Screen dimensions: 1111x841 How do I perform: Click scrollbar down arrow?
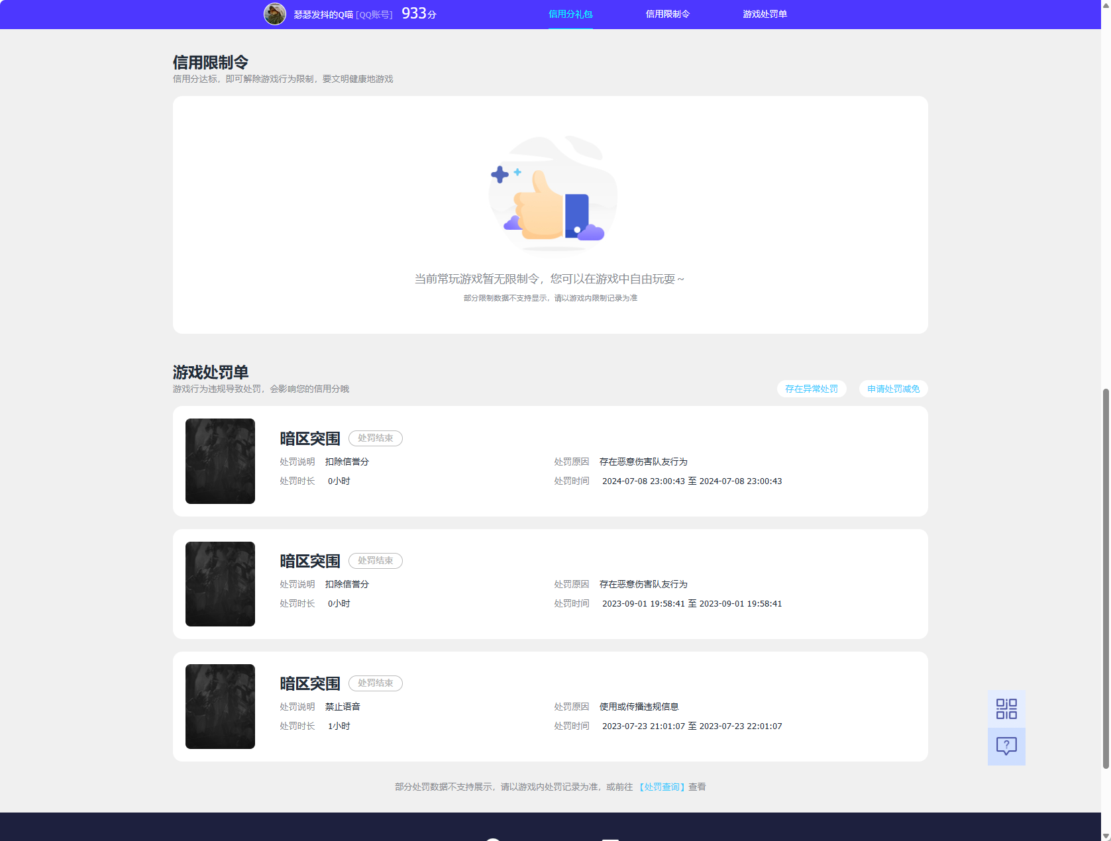[1106, 836]
